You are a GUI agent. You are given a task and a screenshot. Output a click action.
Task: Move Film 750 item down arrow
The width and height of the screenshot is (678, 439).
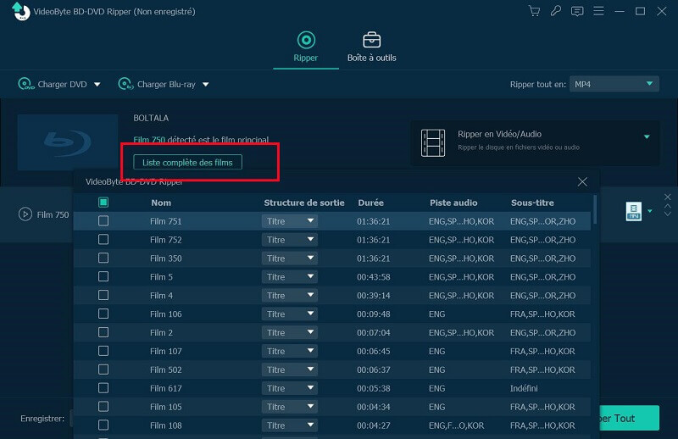[668, 214]
